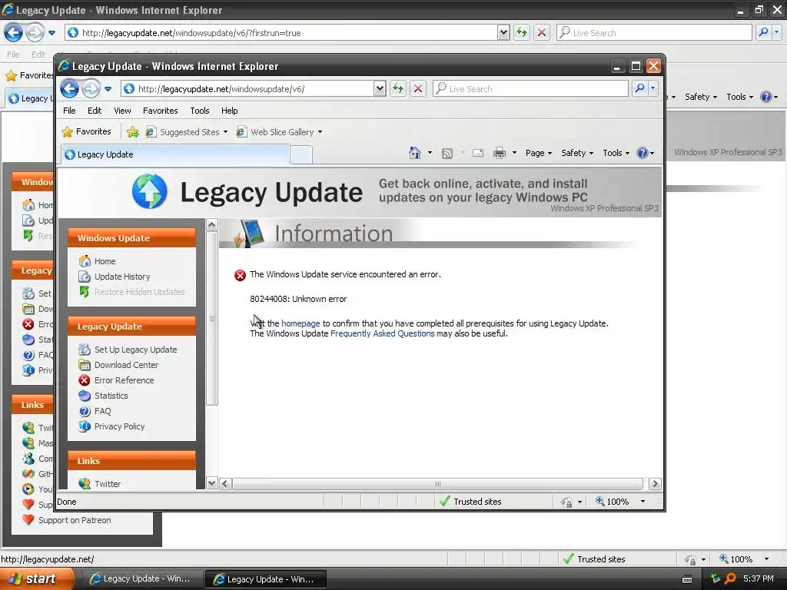
Task: Open new blank tab in front window
Action: tap(301, 154)
